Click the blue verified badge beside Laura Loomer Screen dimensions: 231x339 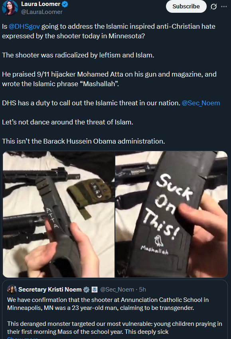pos(65,4)
